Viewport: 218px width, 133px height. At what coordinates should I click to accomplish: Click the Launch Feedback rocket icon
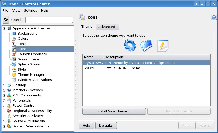click(14, 54)
